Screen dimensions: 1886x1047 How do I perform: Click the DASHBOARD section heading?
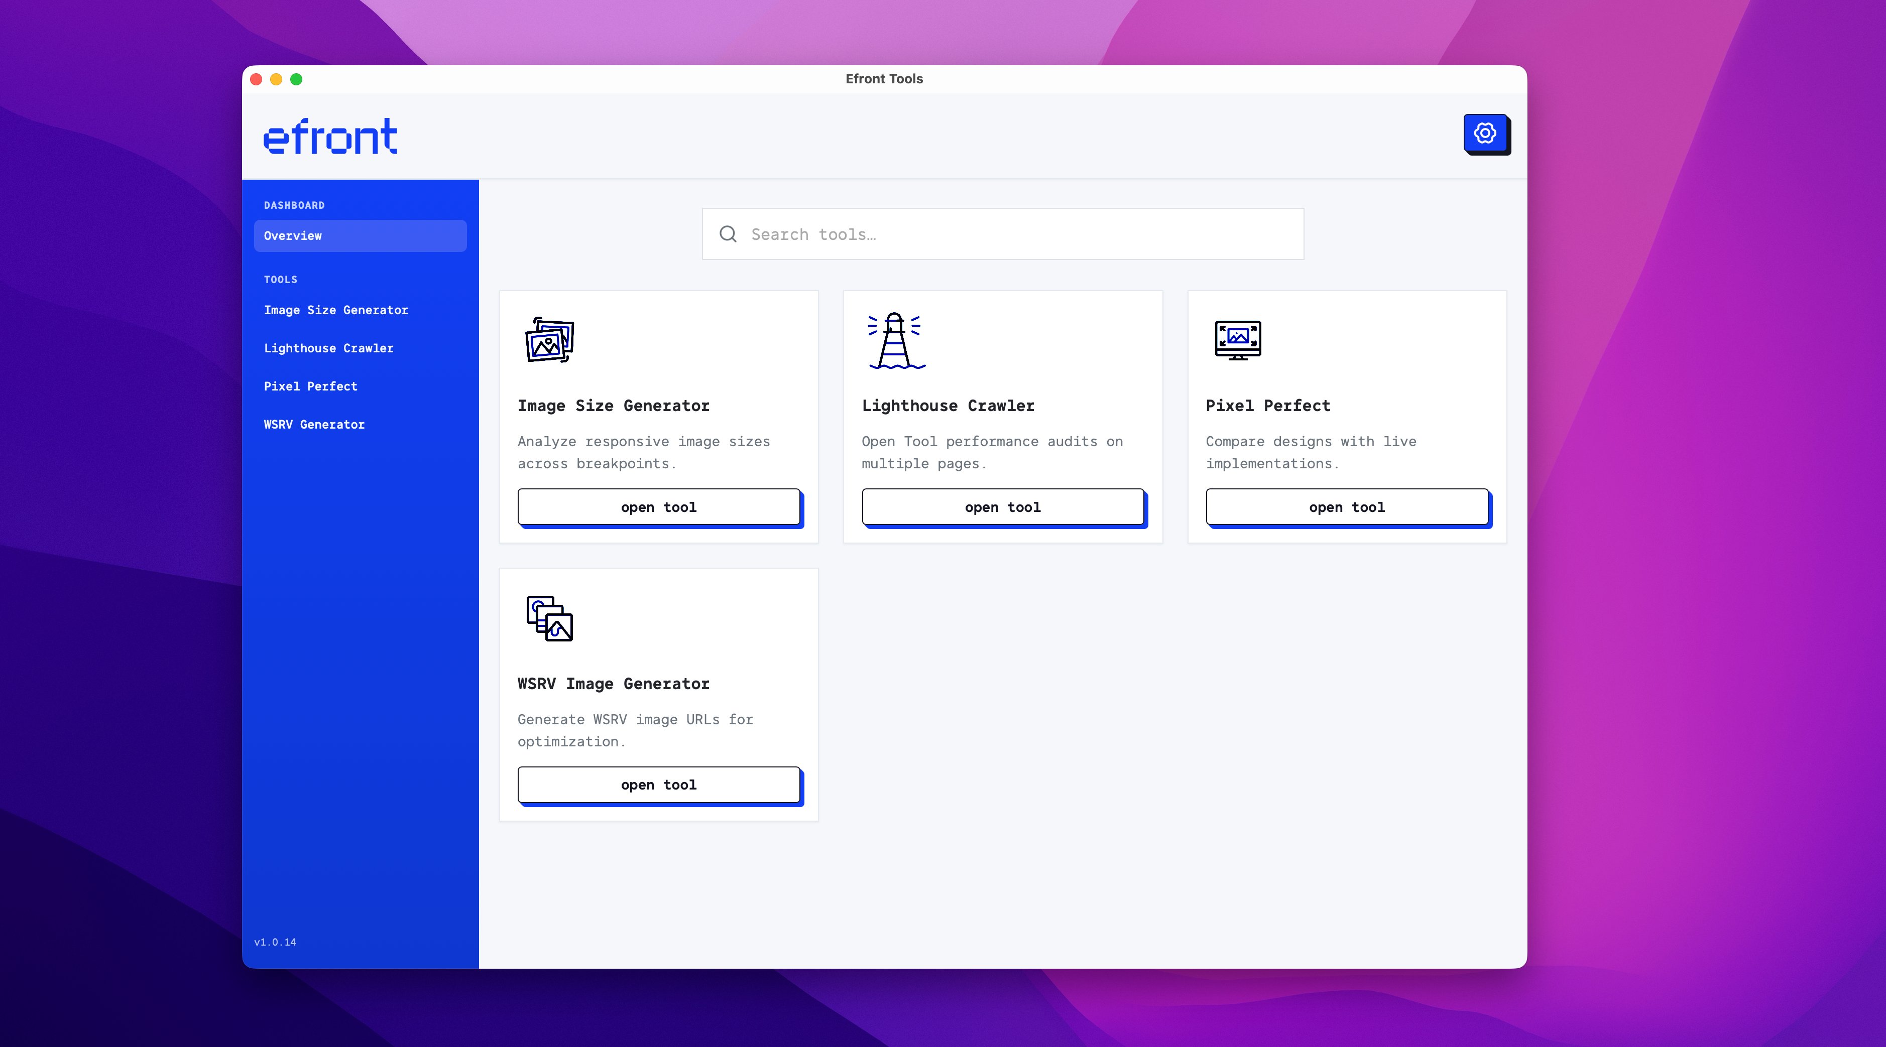pos(294,206)
